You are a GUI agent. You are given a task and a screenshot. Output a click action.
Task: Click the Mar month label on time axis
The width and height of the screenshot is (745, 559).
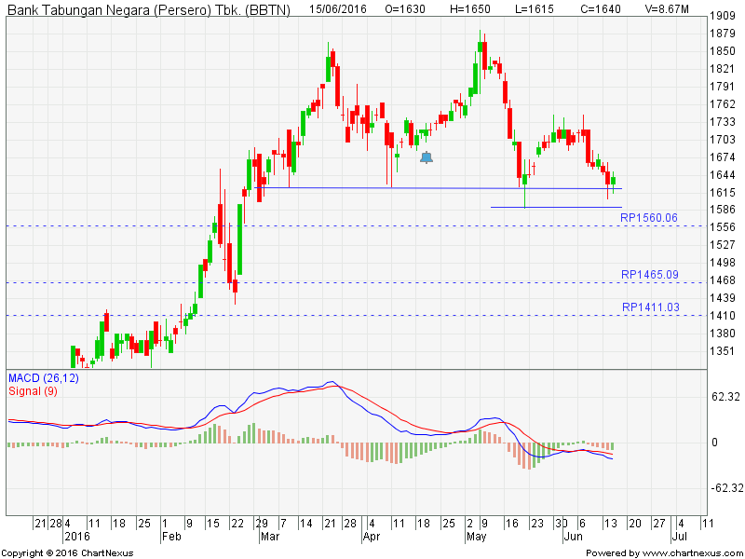point(270,537)
